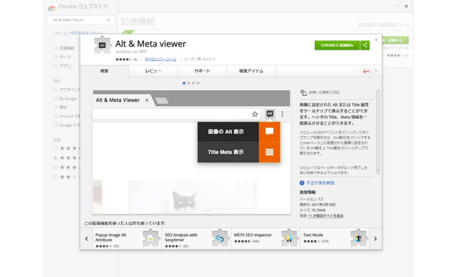Check the Google ドライブ filter checkbox
The height and width of the screenshot is (277, 462).
point(55,125)
